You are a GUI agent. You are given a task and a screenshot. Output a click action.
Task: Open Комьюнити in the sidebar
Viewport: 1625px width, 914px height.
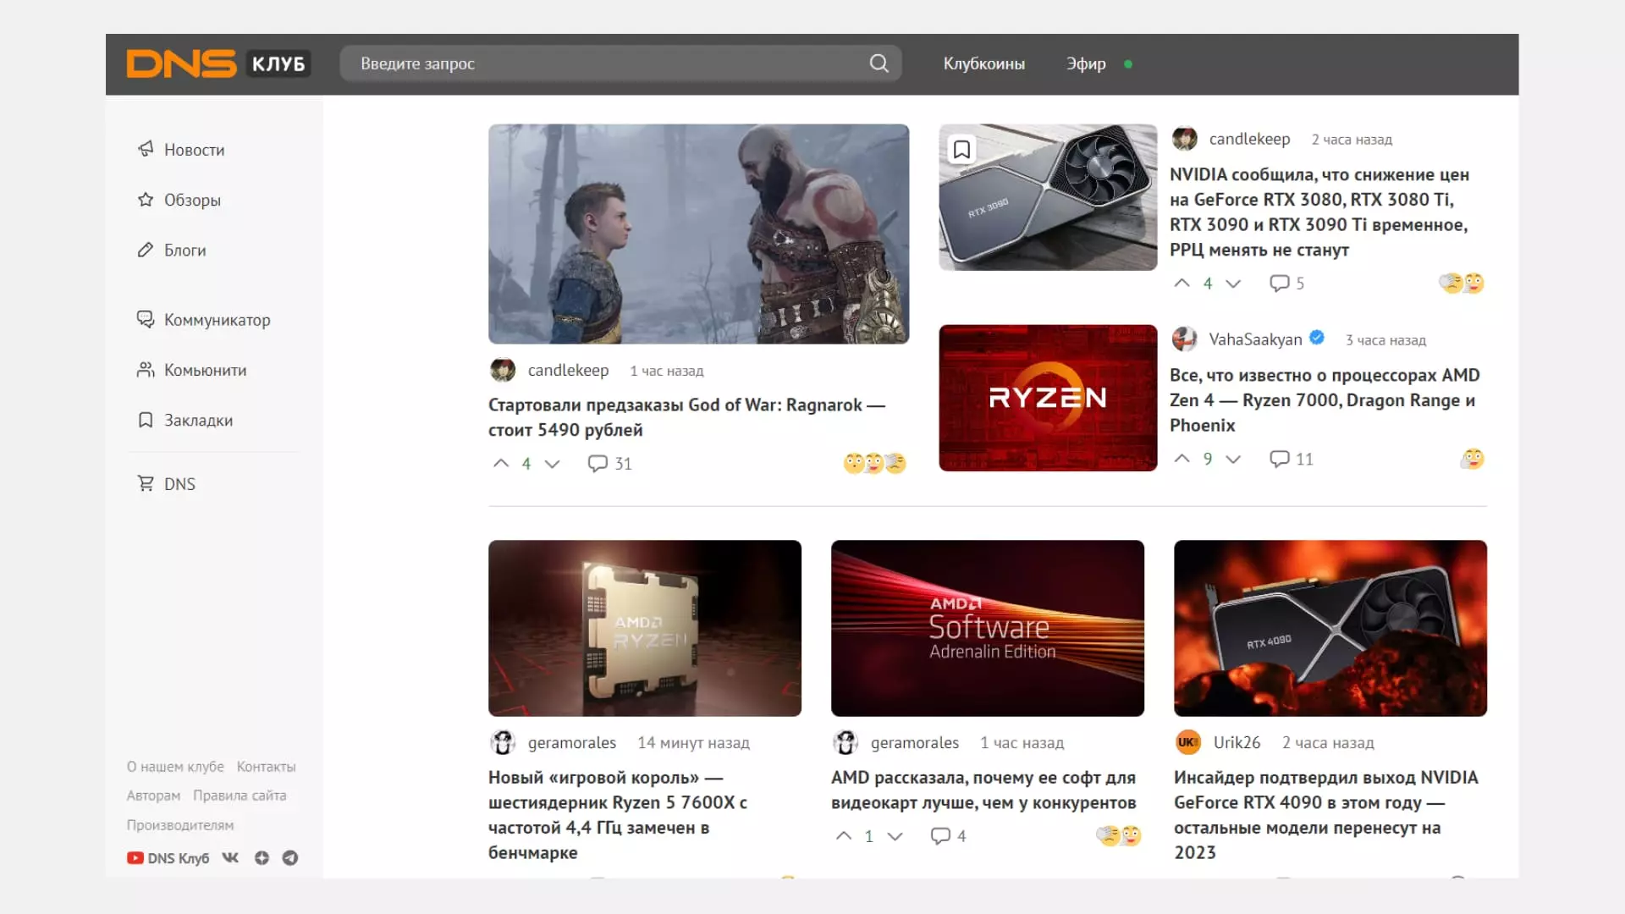pyautogui.click(x=205, y=370)
